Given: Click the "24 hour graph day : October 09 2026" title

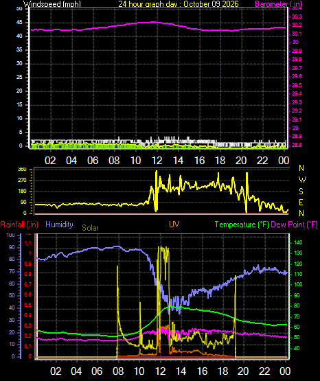Looking at the screenshot, I should pos(179,4).
